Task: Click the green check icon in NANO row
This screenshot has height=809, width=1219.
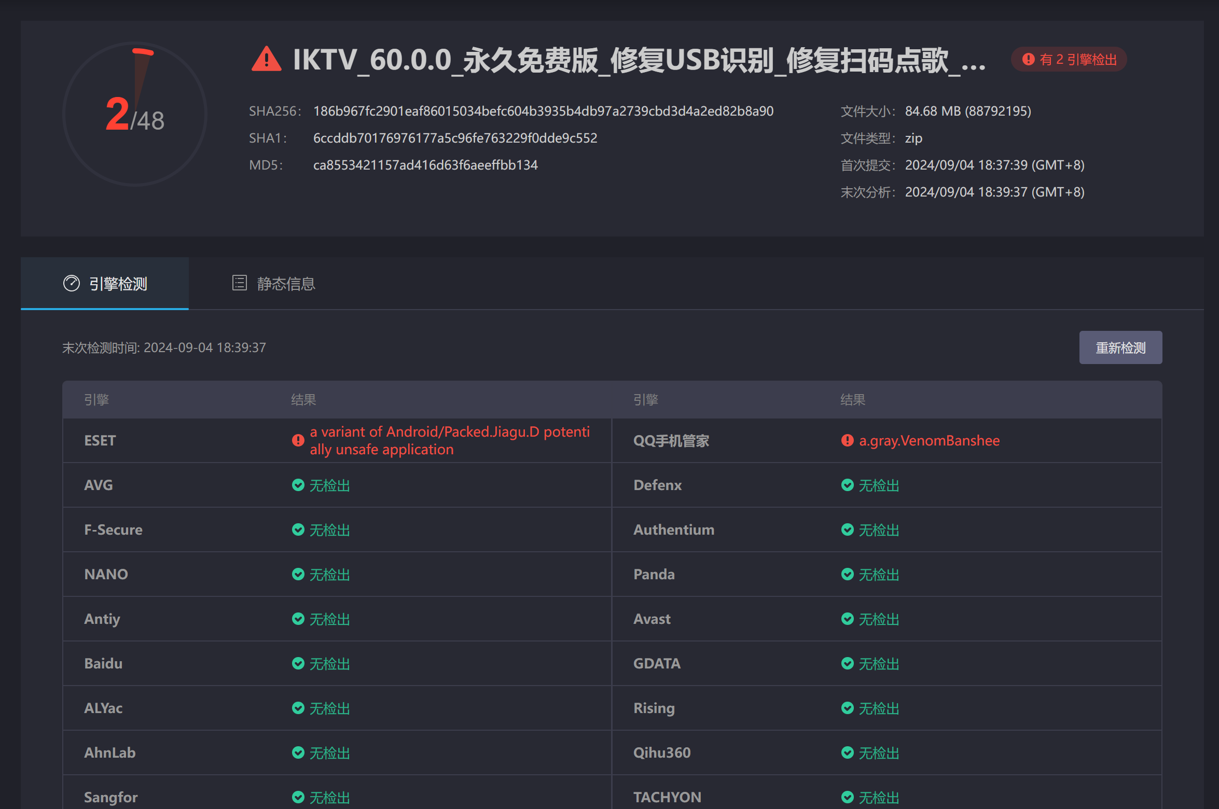Action: (x=298, y=574)
